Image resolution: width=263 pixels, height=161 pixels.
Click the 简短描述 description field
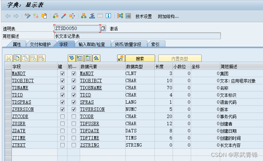(x=137, y=36)
